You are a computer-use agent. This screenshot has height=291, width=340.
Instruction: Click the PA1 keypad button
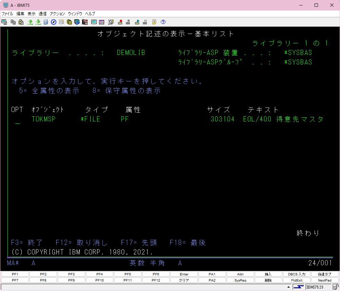pyautogui.click(x=212, y=274)
